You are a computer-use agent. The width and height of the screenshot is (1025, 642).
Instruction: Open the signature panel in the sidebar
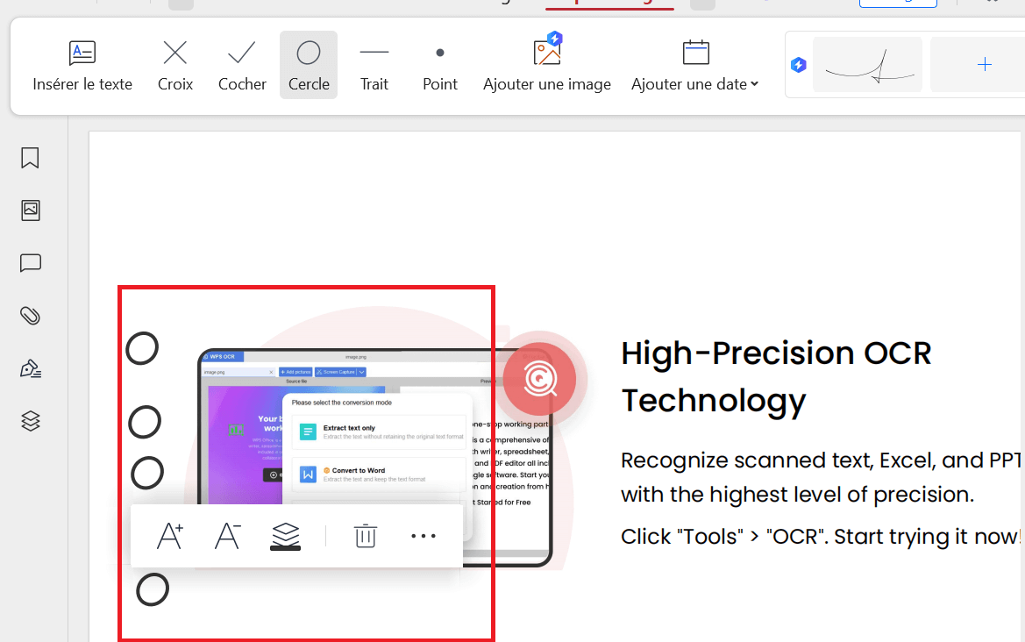point(30,368)
